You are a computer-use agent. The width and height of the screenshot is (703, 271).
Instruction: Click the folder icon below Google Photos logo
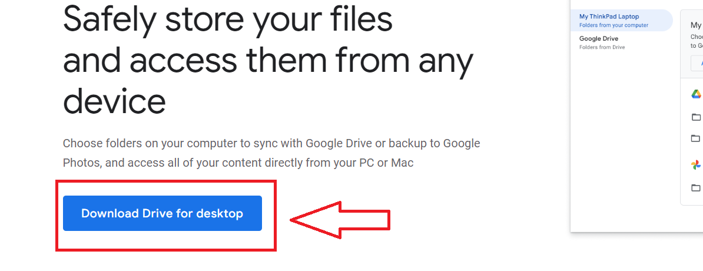point(696,188)
